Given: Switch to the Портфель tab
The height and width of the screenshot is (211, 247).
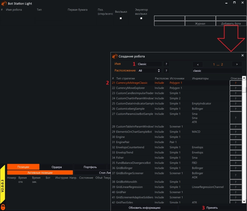Looking at the screenshot, I should click(x=90, y=167).
